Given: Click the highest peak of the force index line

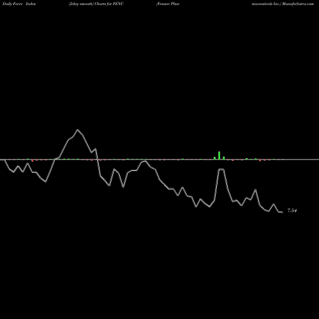Looking at the screenshot, I should pyautogui.click(x=77, y=130).
